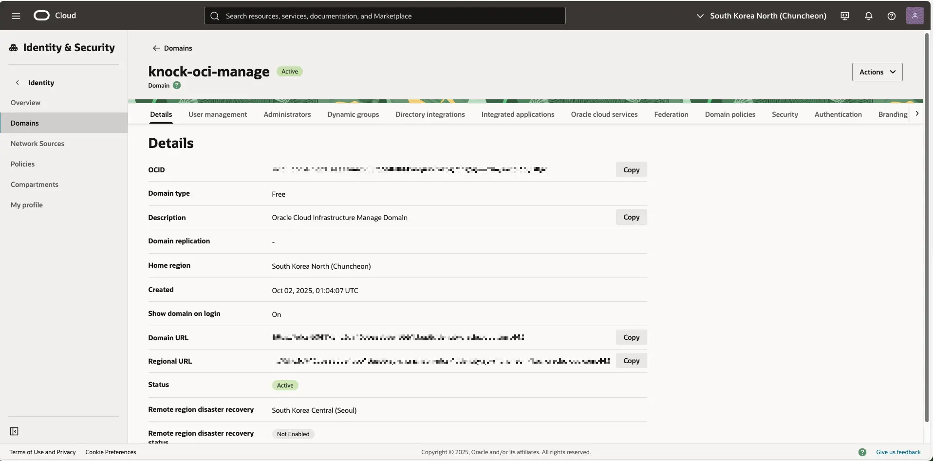Click the back chevron beside Identity
Viewport: 933px width, 461px height.
pos(18,83)
